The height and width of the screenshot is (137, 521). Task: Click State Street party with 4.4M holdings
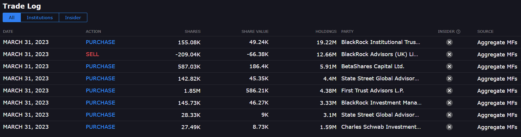click(380, 79)
